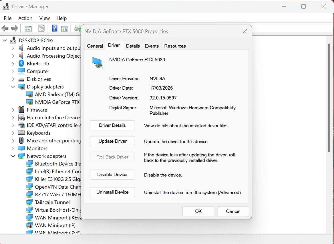
Task: Click the WAN Miniport (IP) warning icon
Action: pos(29,225)
